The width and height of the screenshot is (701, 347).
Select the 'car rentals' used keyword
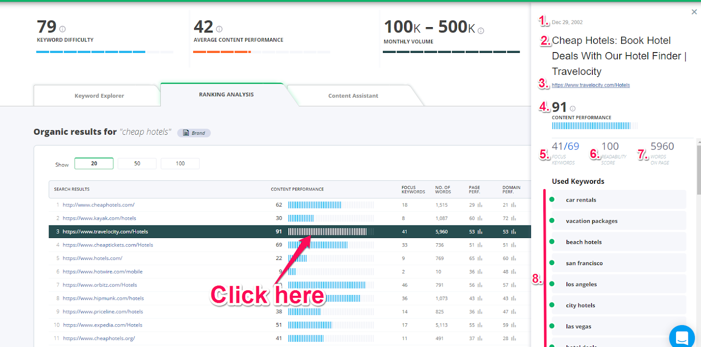click(x=619, y=200)
